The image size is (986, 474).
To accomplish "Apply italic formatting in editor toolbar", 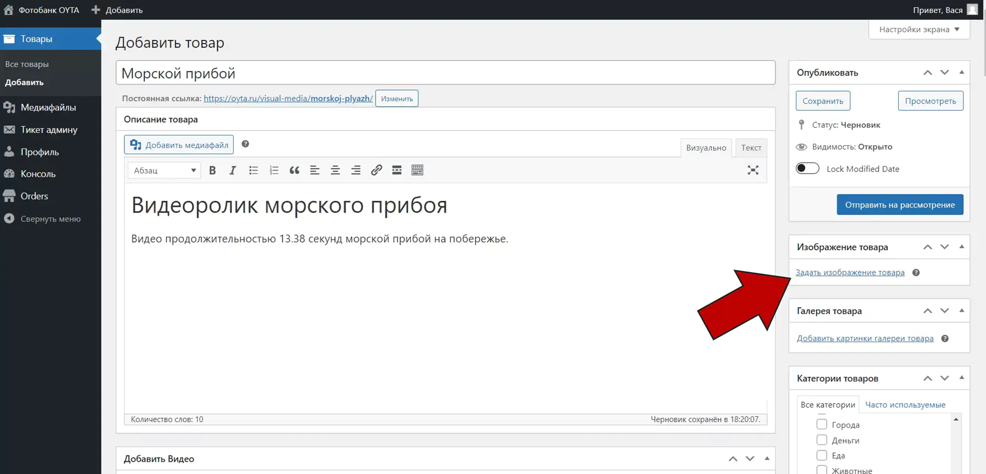I will pyautogui.click(x=233, y=170).
